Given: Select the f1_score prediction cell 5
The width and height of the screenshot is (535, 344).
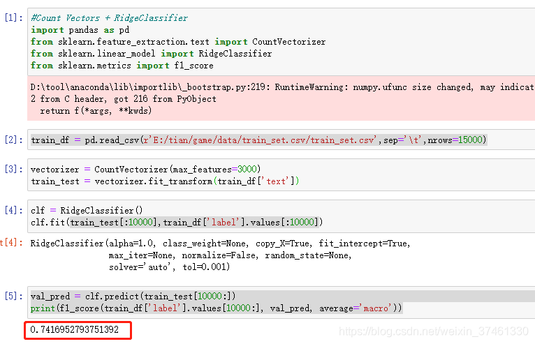Looking at the screenshot, I should 281,302.
